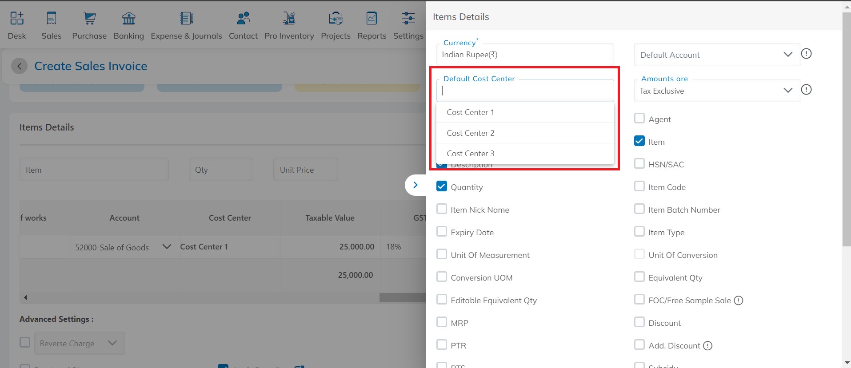This screenshot has width=851, height=368.
Task: Click the table horizontal scrollbar thumb
Action: 403,298
